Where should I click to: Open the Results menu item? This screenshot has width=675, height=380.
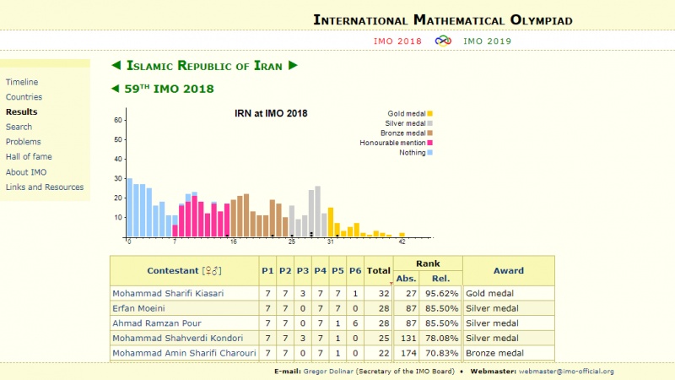pyautogui.click(x=22, y=111)
